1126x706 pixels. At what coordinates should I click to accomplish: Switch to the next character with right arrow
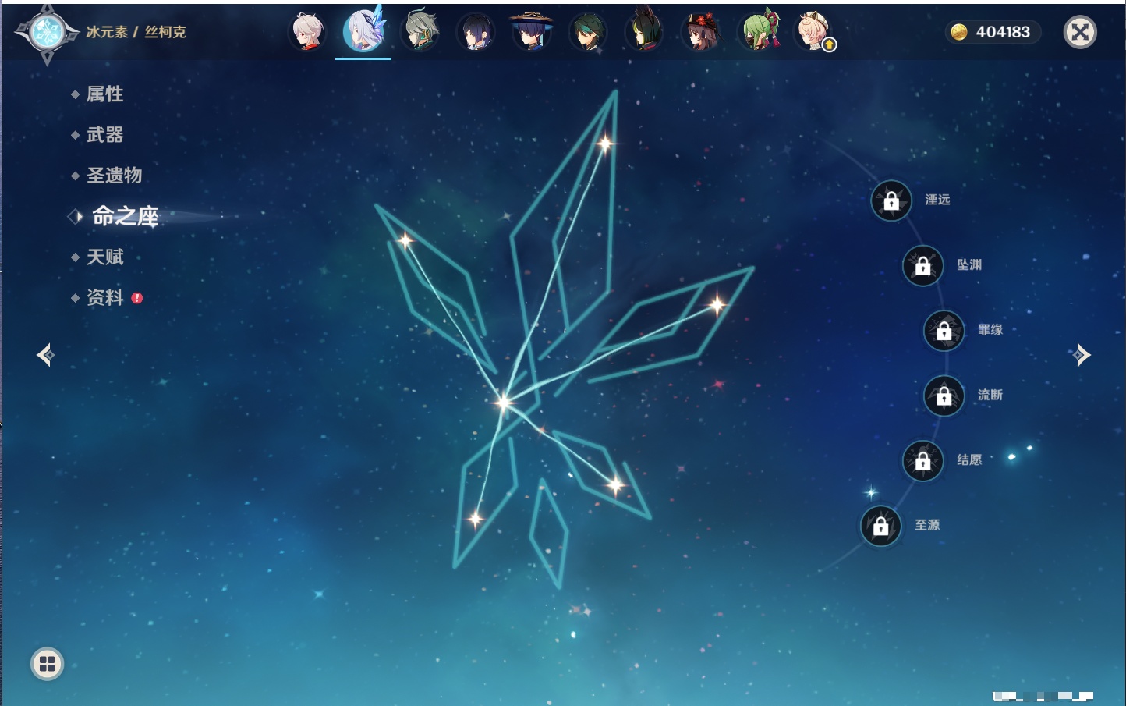1081,355
